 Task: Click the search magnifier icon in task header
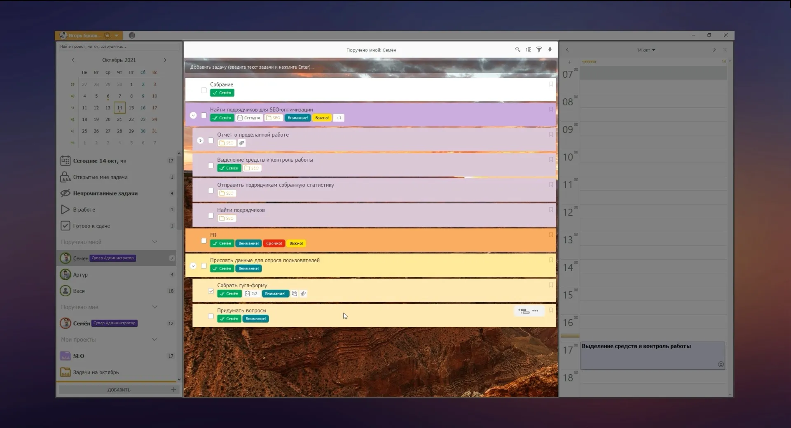(517, 50)
